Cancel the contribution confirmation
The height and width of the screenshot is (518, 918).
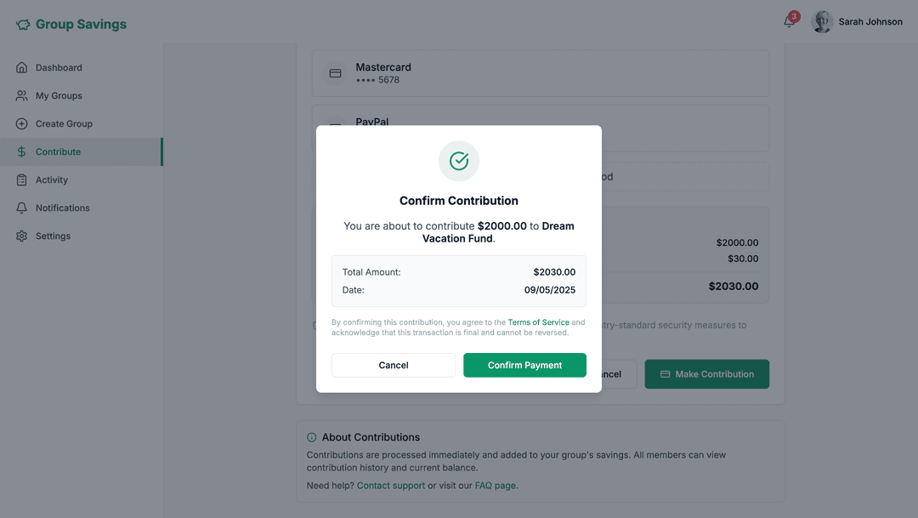(x=393, y=364)
